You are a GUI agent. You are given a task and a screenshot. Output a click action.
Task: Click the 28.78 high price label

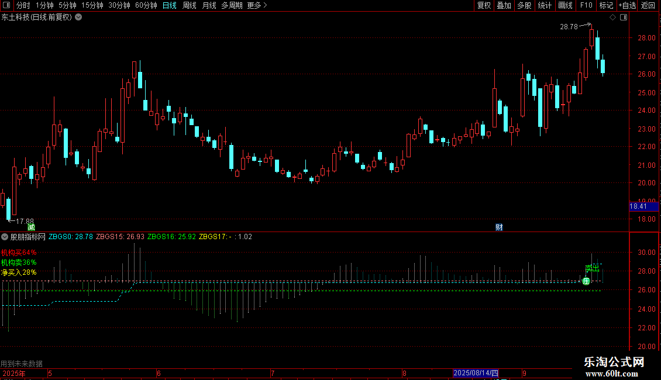(x=569, y=26)
